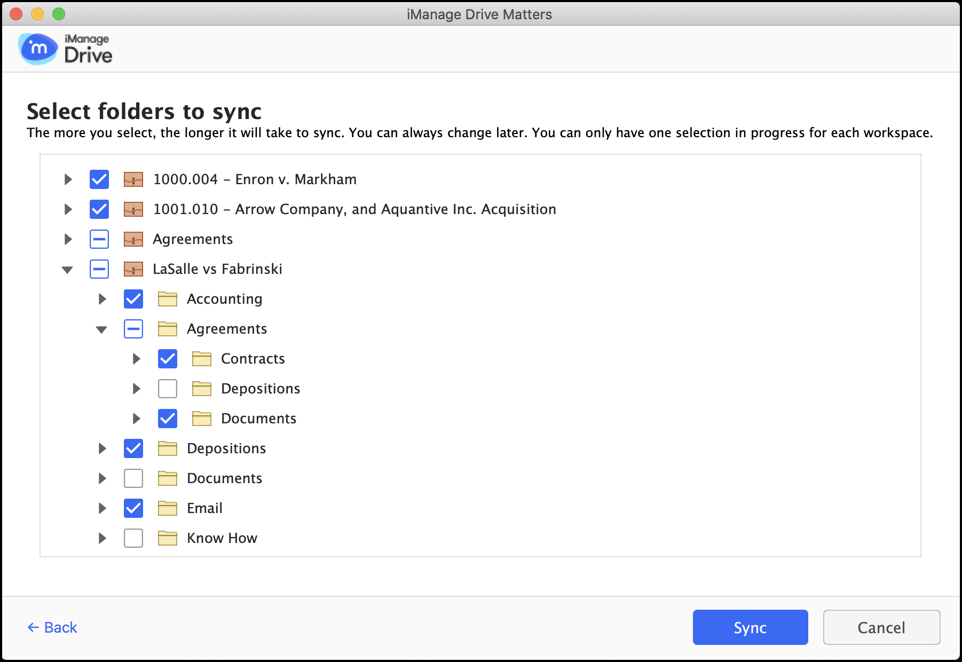Image resolution: width=962 pixels, height=662 pixels.
Task: Uncheck the Email folder checkbox
Action: (133, 508)
